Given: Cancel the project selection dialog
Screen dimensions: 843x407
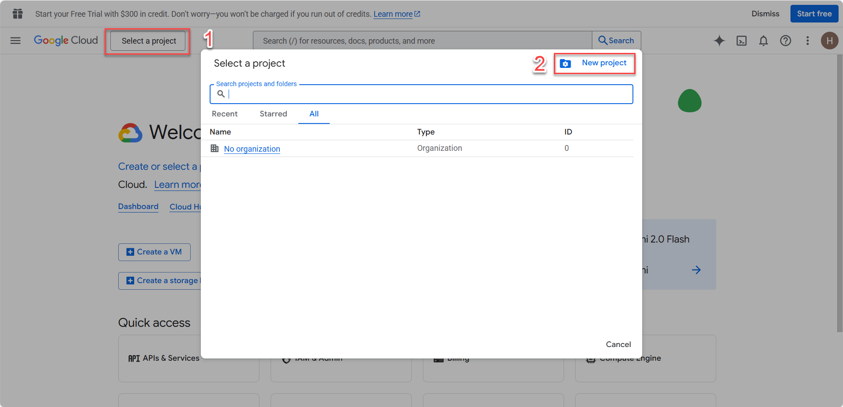Looking at the screenshot, I should [x=618, y=344].
